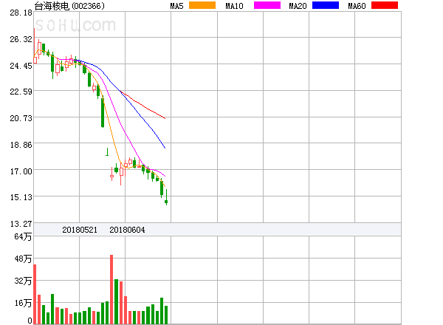Image resolution: width=443 pixels, height=325 pixels.
Task: Click the tallest red volume bar
Action: pyautogui.click(x=111, y=290)
